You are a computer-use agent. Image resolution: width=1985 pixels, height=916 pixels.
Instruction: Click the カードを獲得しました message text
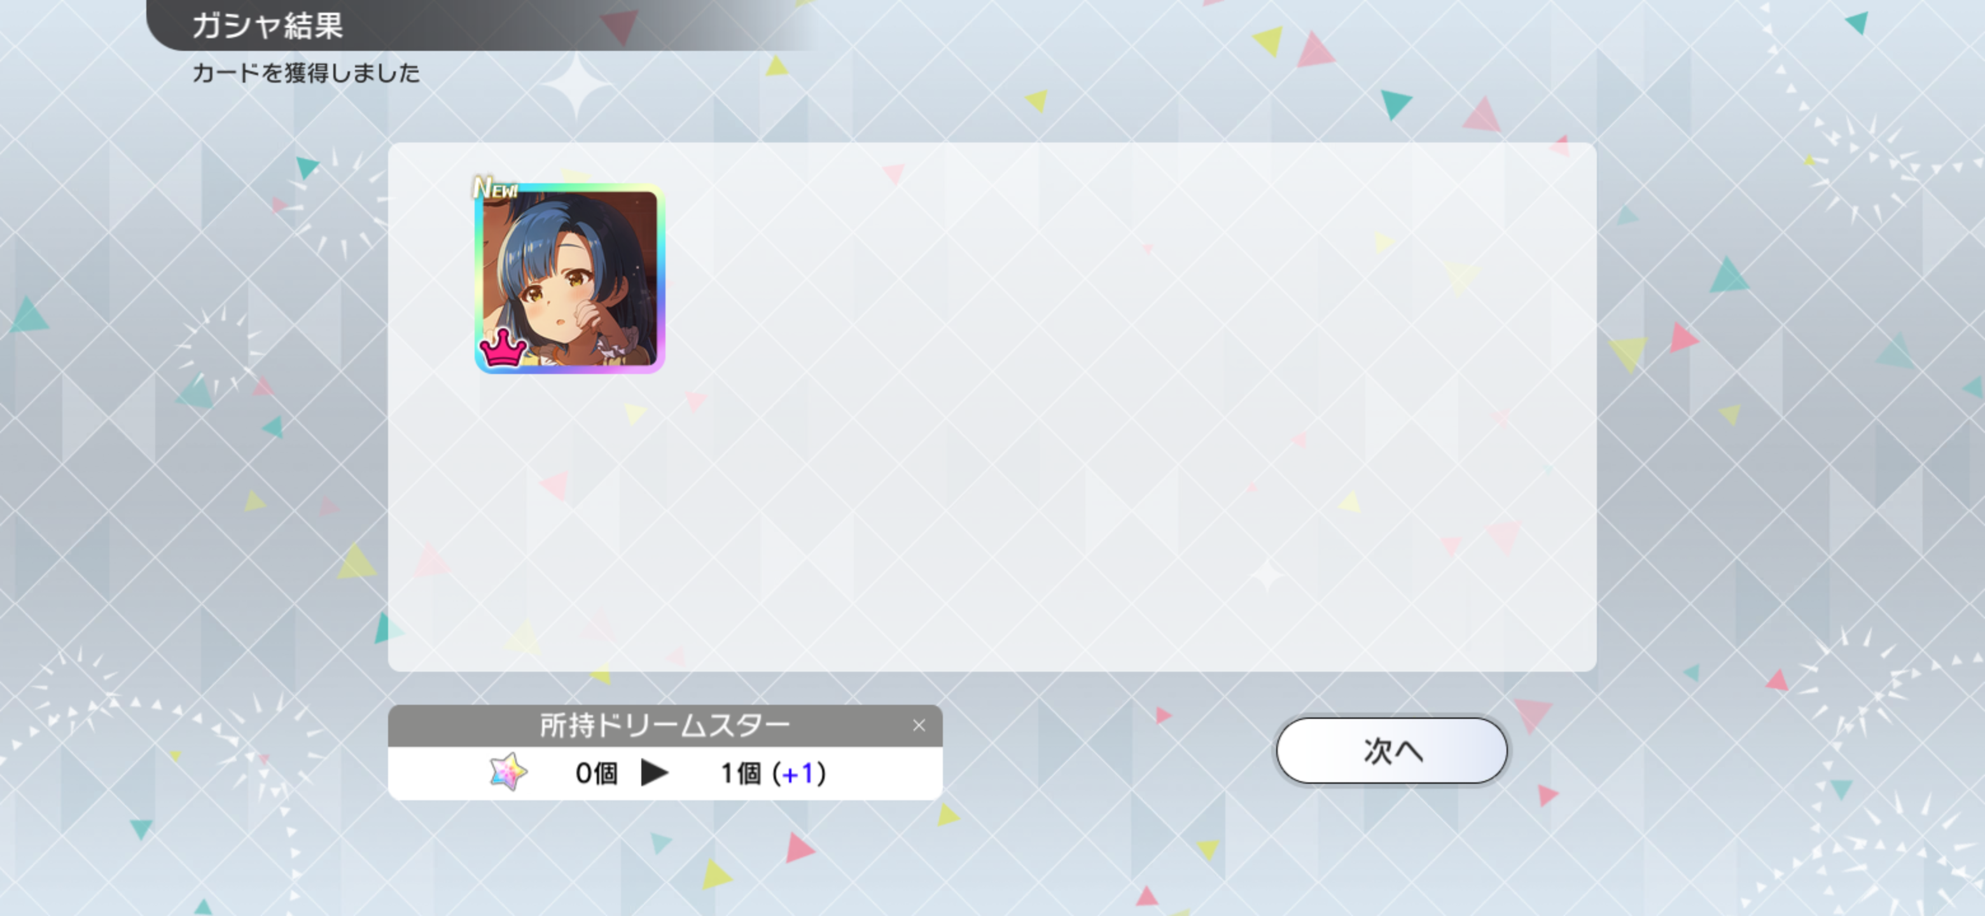[306, 73]
